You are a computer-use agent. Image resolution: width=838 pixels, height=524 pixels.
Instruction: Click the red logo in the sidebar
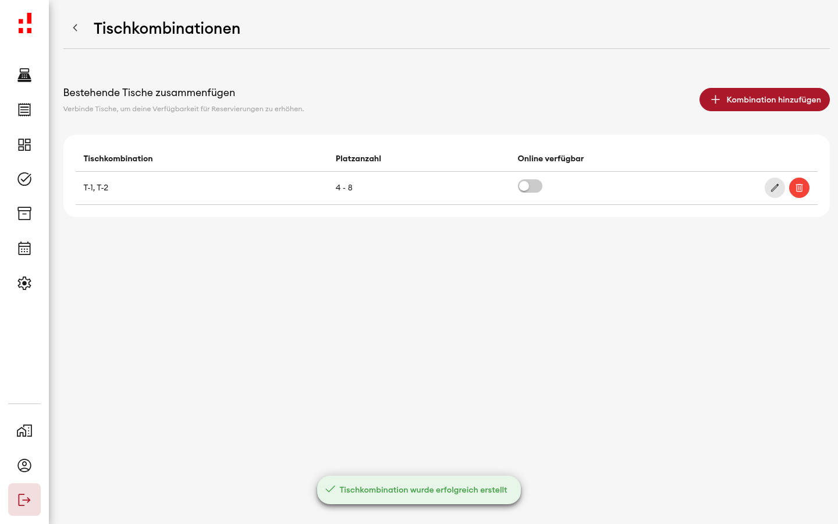(x=24, y=23)
